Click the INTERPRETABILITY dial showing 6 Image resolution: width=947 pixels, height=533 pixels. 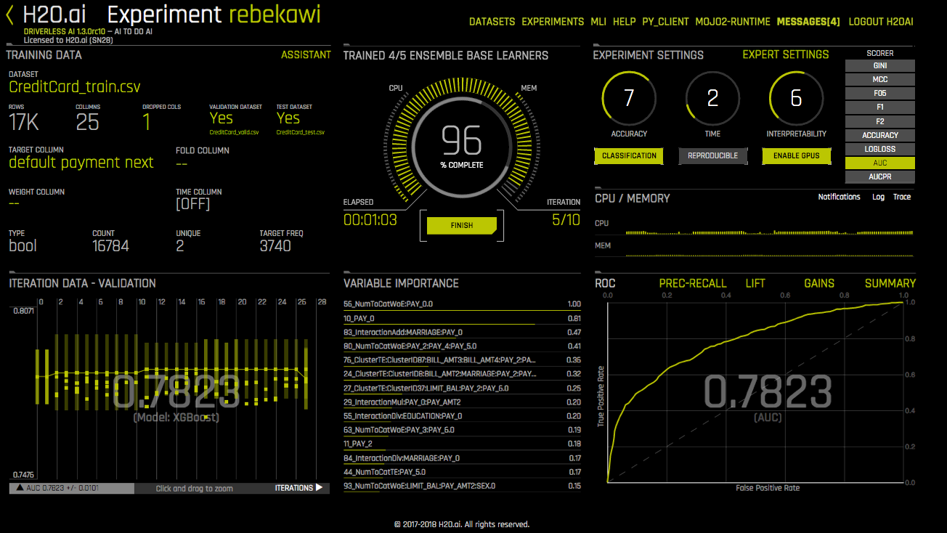[796, 98]
